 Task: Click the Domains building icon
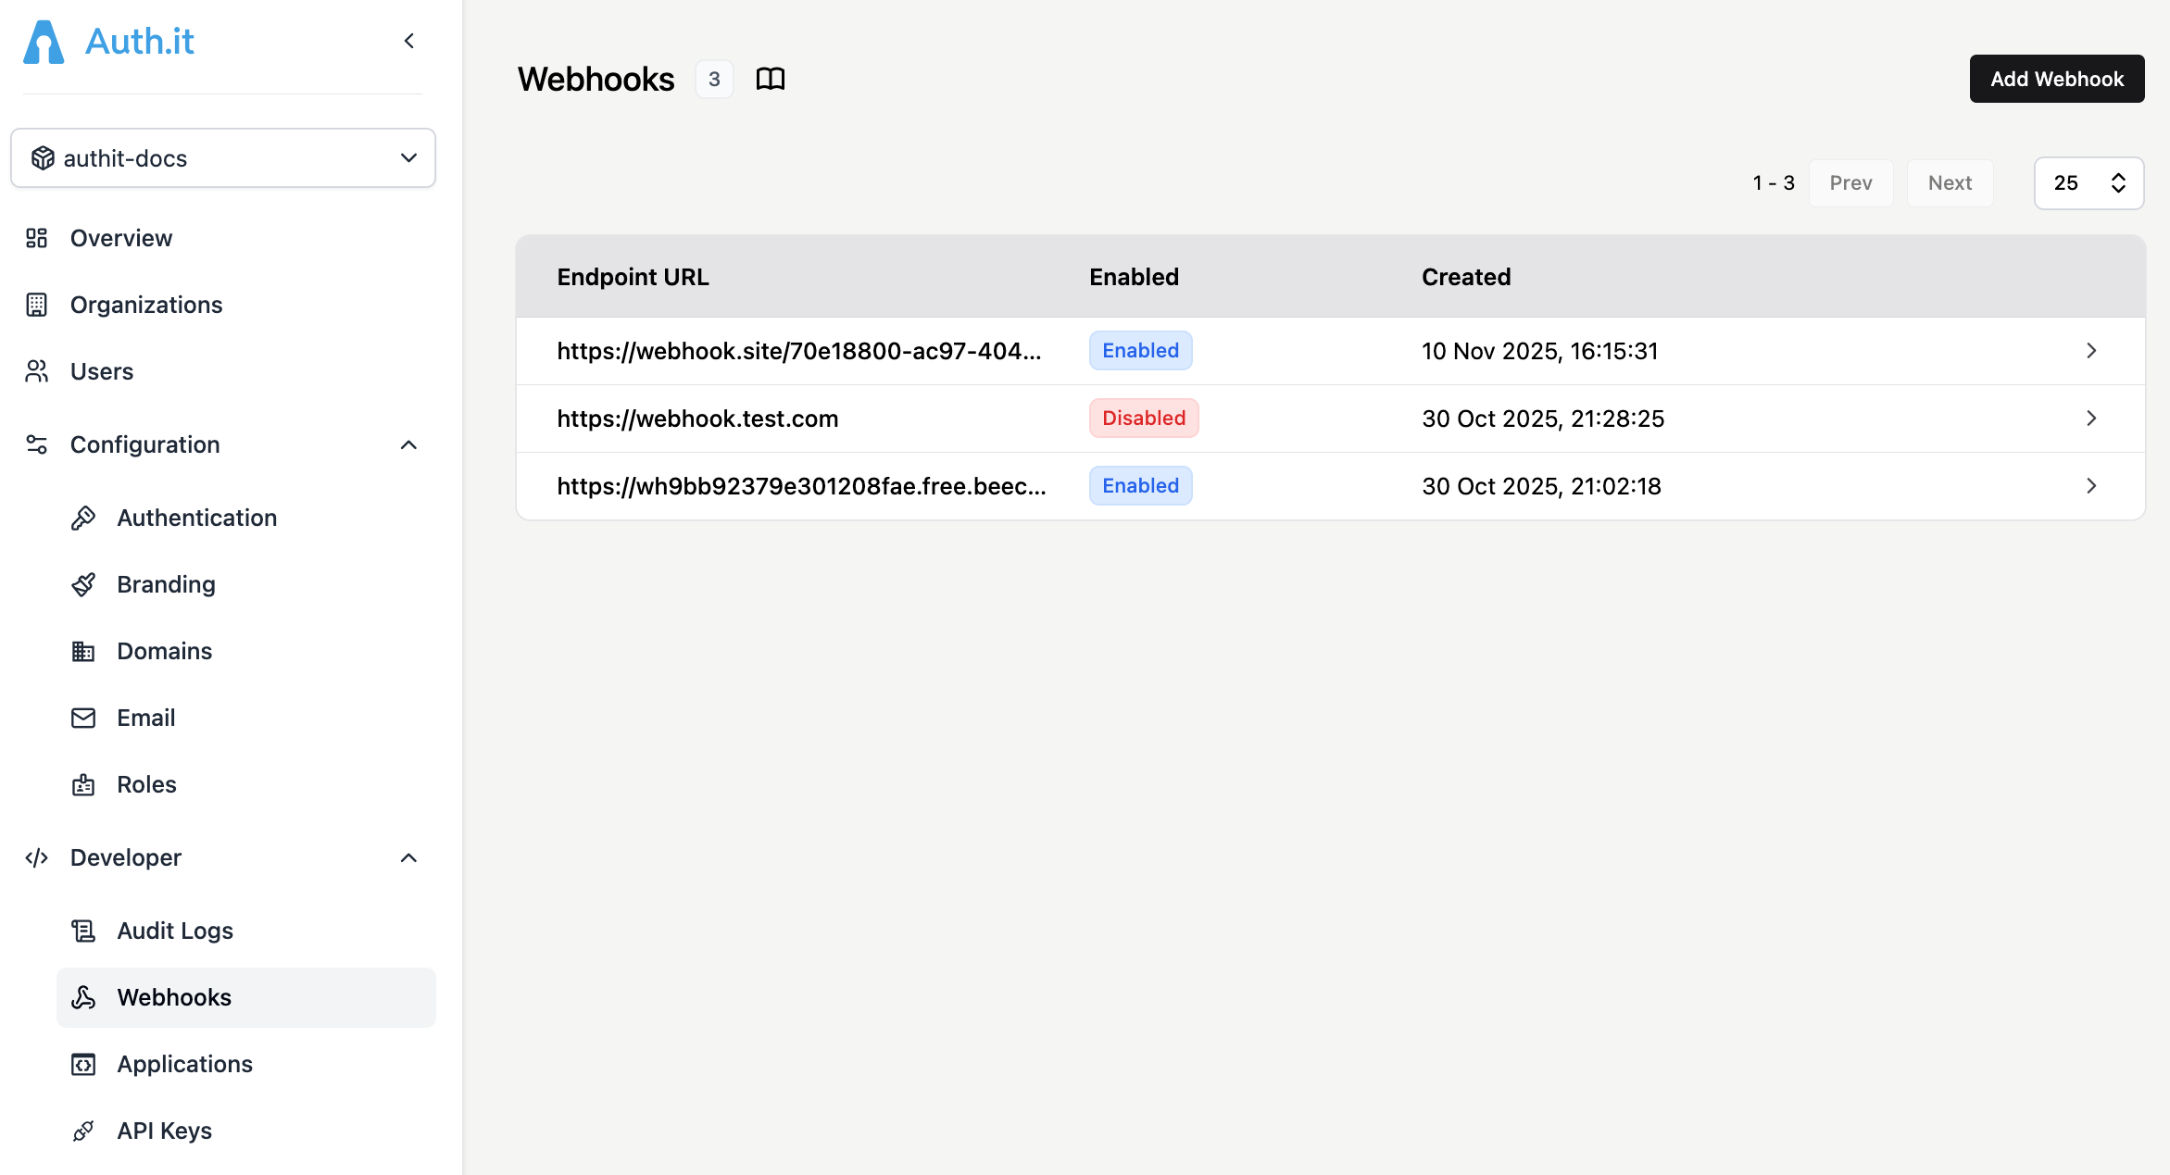[84, 650]
